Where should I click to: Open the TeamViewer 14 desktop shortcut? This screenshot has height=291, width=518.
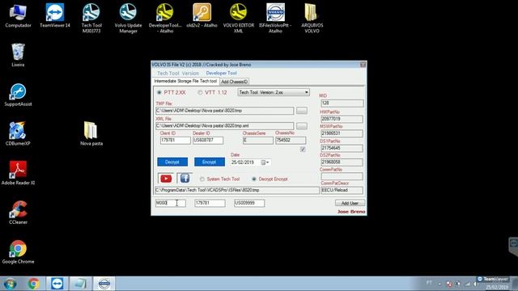(55, 15)
